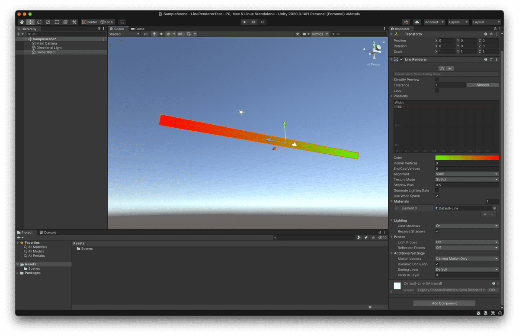
Task: Select the Rotate tool
Action: (x=39, y=22)
